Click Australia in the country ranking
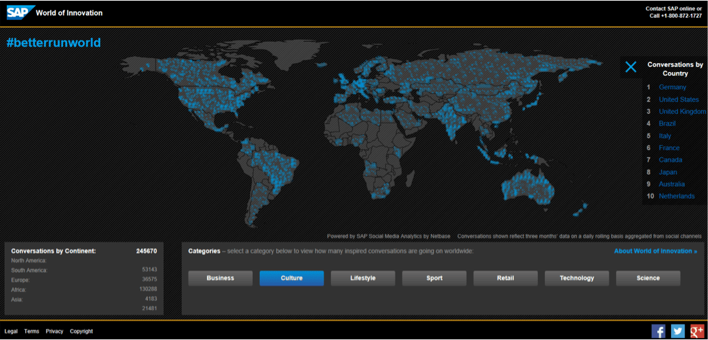The image size is (708, 340). coord(672,184)
